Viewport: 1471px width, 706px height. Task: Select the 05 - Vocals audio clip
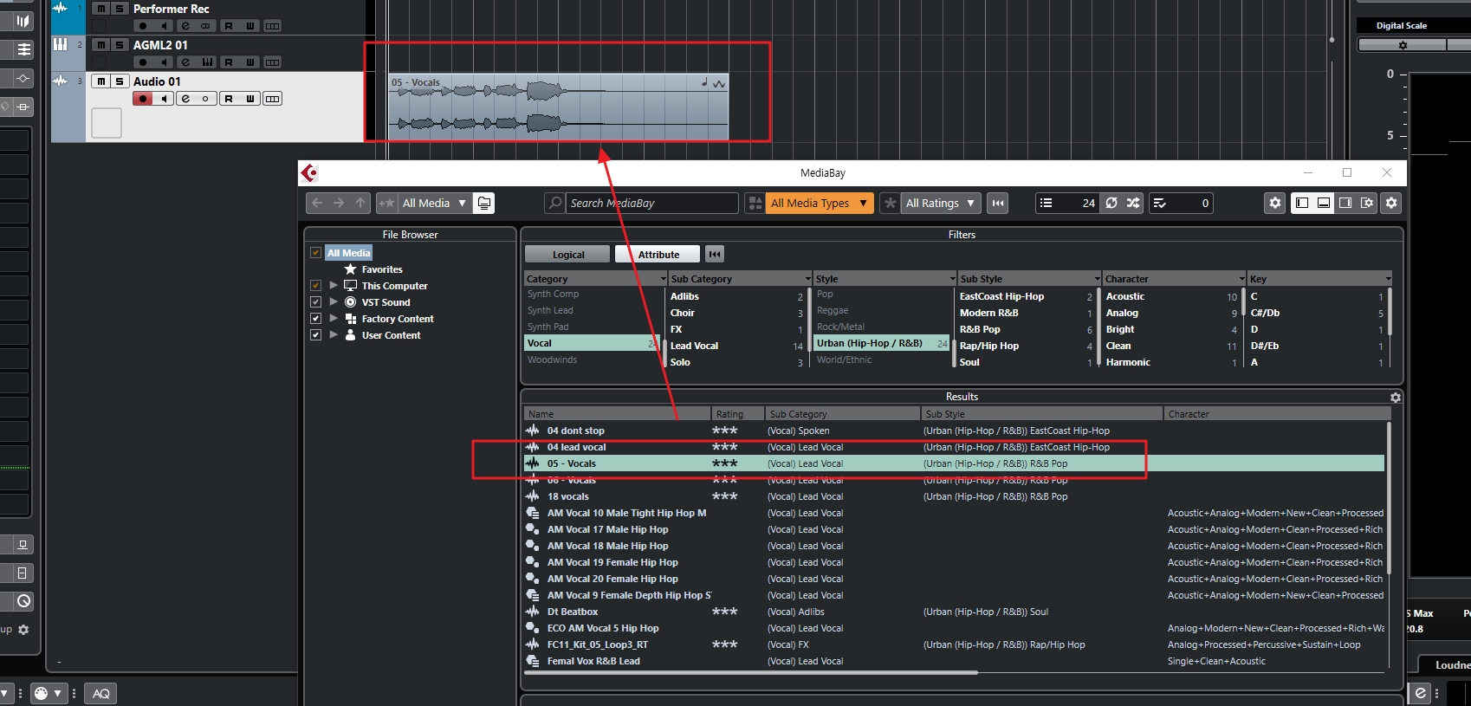coord(558,107)
